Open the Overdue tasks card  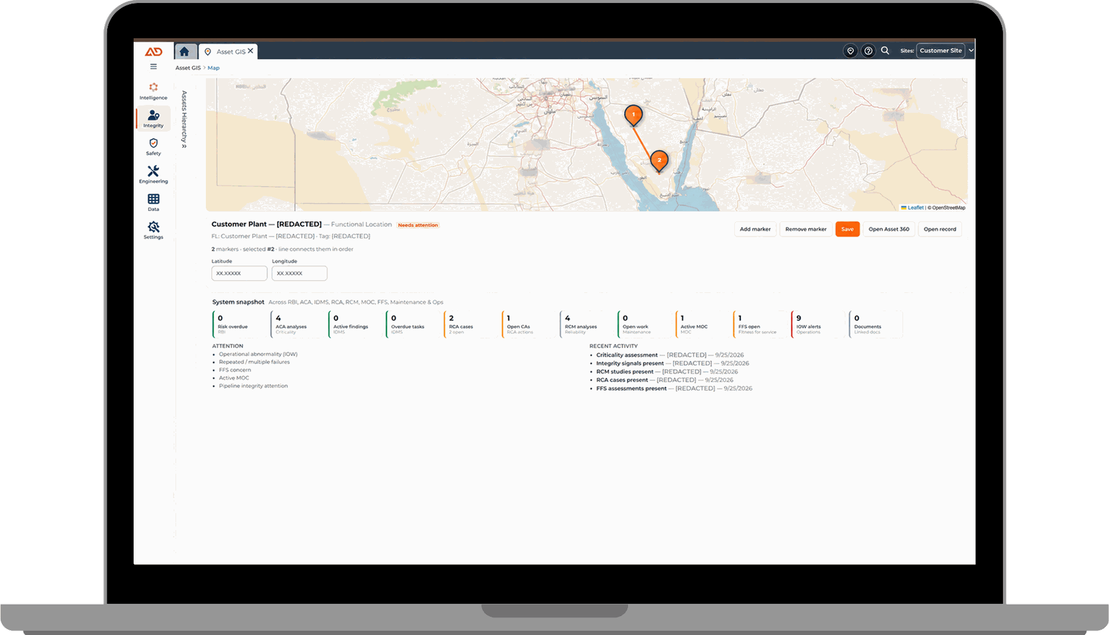pyautogui.click(x=412, y=324)
